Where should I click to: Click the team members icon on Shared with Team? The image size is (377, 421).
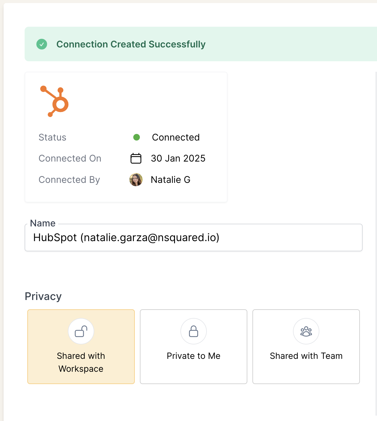(306, 331)
